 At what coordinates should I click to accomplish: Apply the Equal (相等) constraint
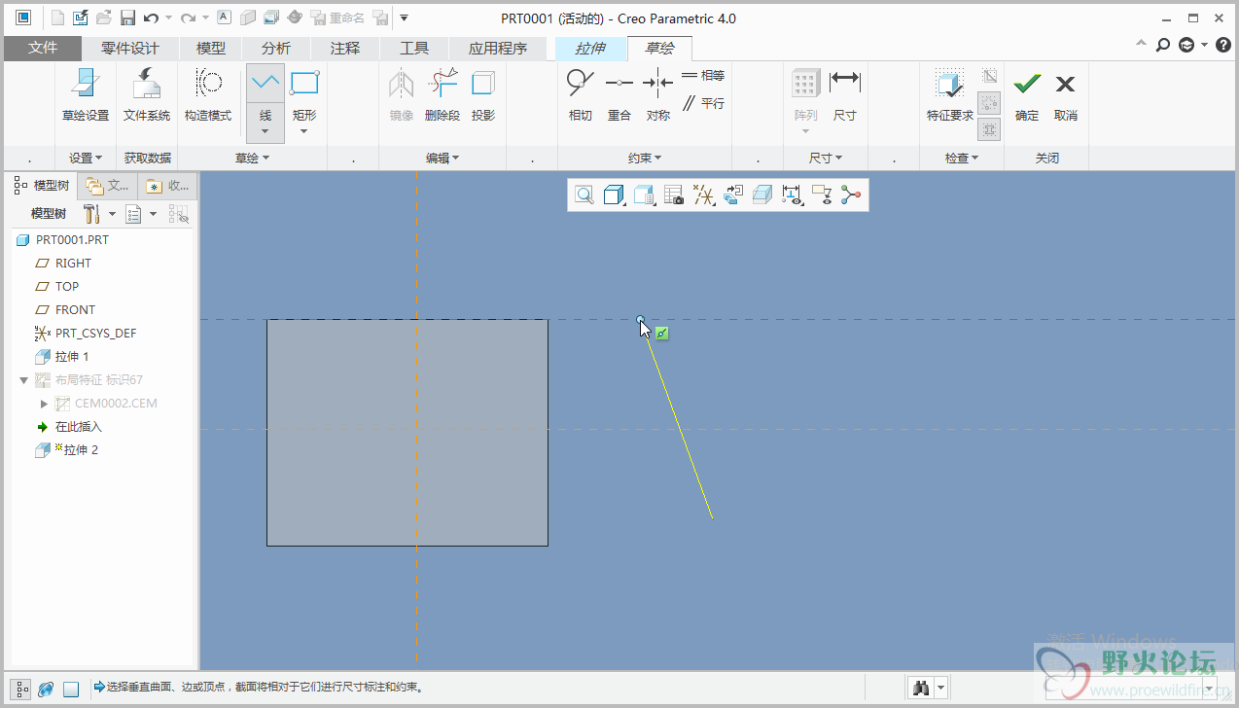[x=703, y=76]
